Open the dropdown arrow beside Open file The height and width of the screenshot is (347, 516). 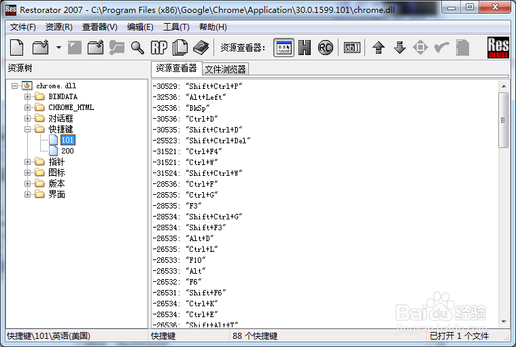[x=58, y=48]
